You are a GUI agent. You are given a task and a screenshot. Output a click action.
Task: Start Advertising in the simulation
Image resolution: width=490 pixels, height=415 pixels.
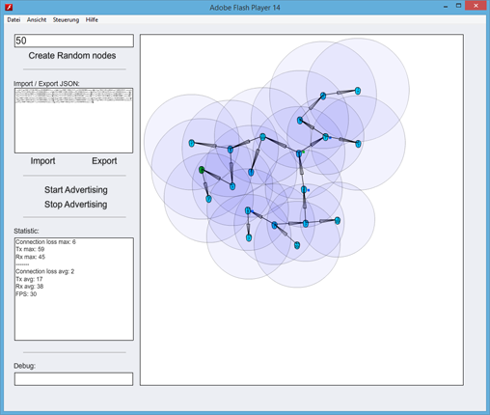(x=76, y=190)
